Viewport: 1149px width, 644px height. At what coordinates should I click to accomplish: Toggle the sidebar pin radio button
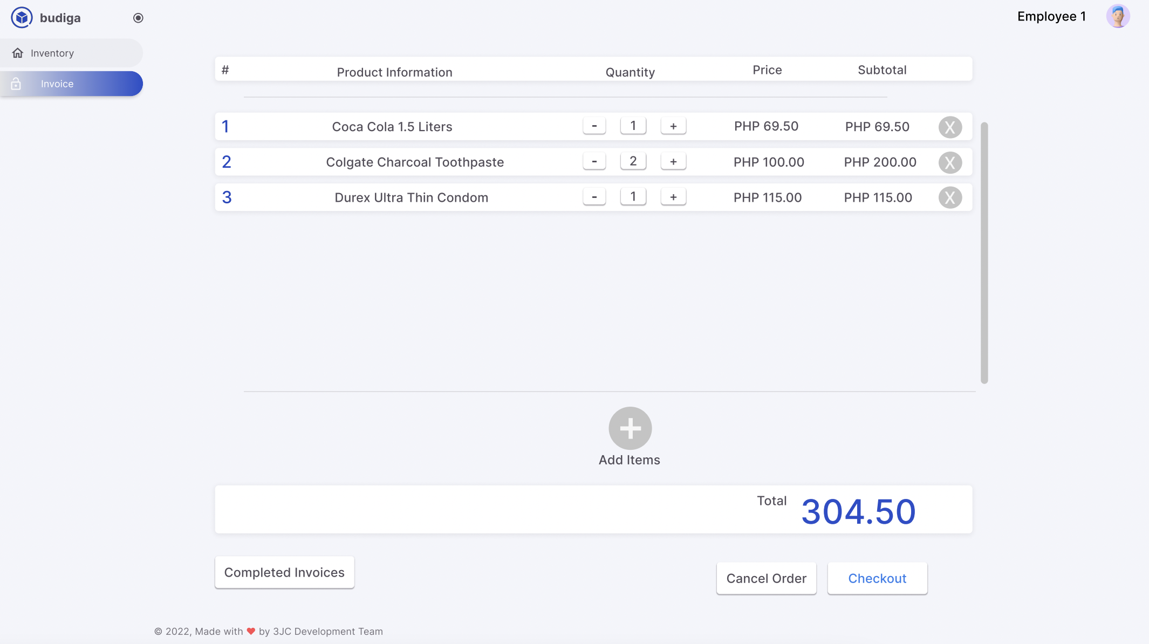pos(138,18)
